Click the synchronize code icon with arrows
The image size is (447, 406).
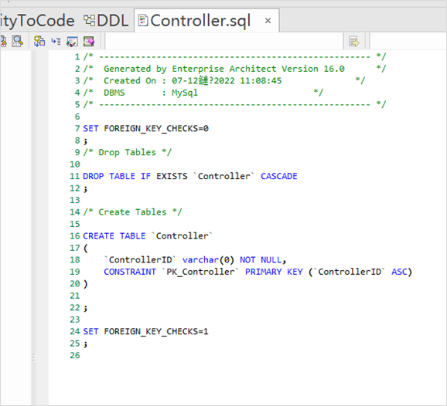[39, 42]
